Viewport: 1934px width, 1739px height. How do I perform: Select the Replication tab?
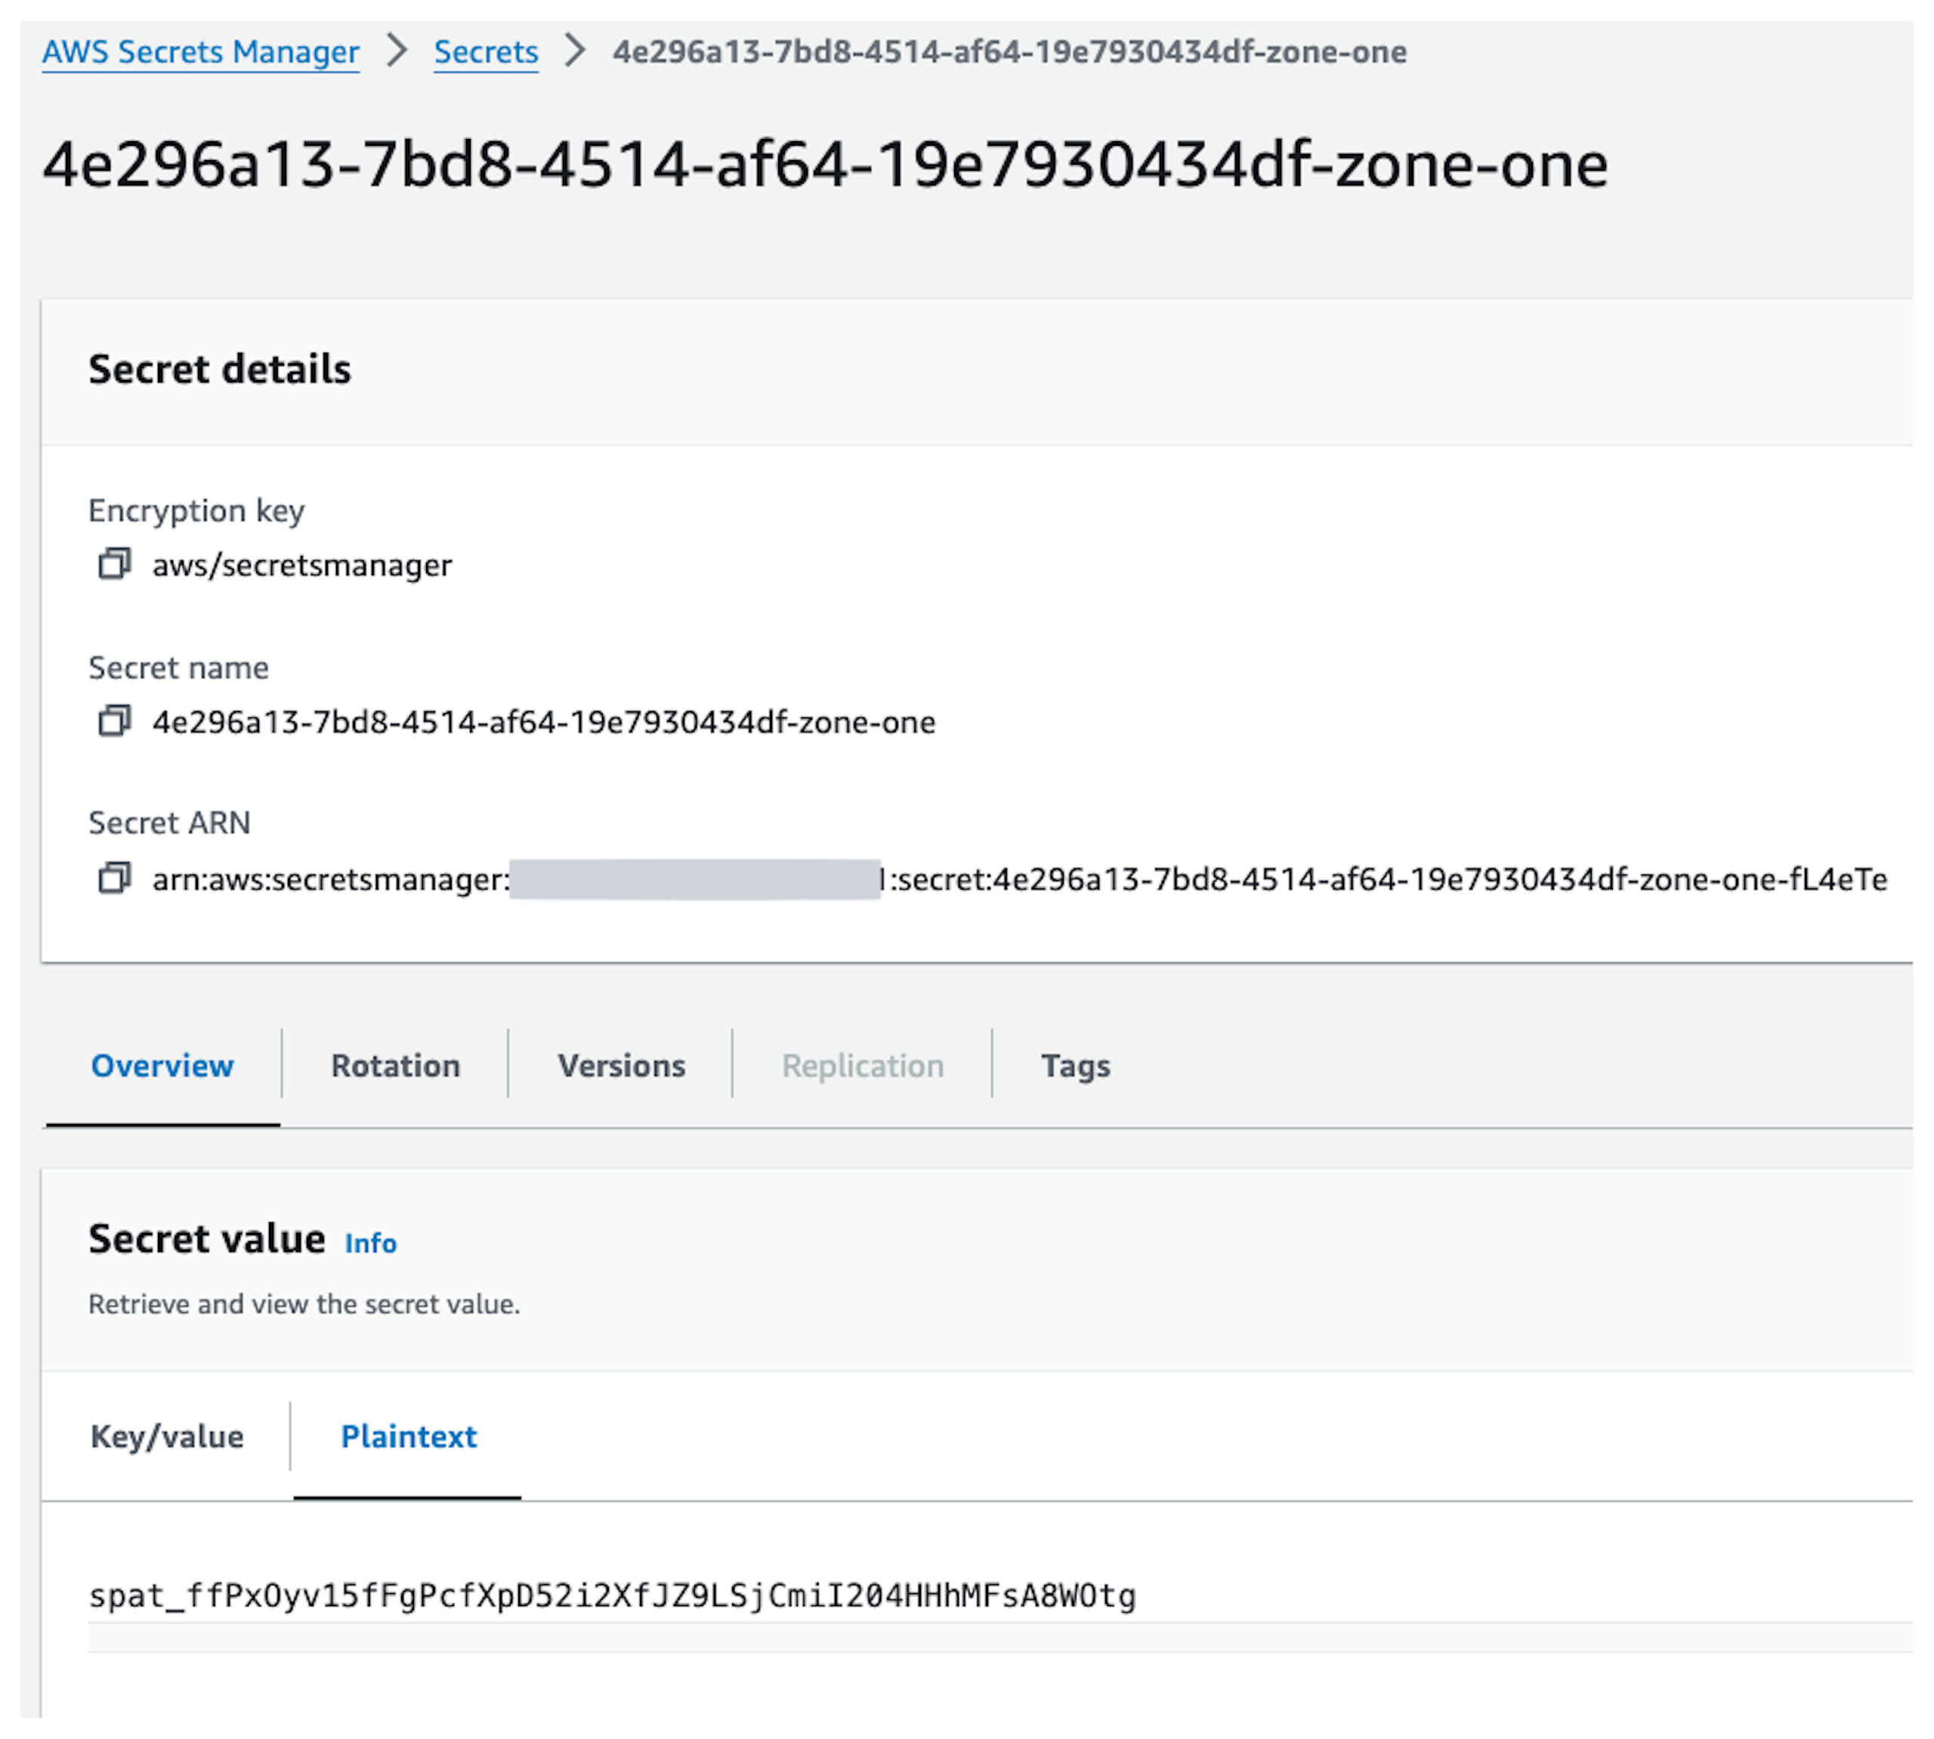(x=862, y=1065)
